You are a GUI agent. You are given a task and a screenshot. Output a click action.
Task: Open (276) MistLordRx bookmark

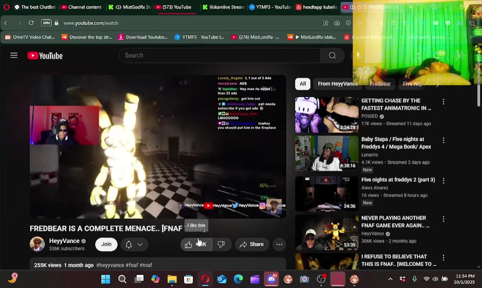(x=255, y=37)
